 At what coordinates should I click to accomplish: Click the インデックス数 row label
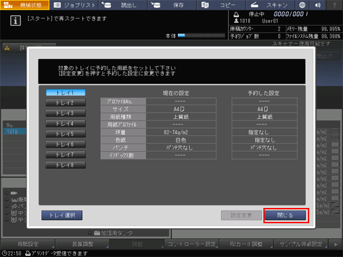(123, 156)
